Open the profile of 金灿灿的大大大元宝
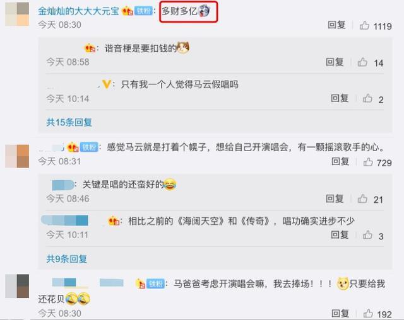Image resolution: width=404 pixels, height=320 pixels. (78, 11)
